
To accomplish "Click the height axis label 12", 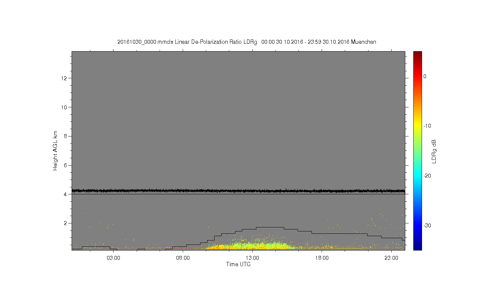I will pyautogui.click(x=64, y=78).
